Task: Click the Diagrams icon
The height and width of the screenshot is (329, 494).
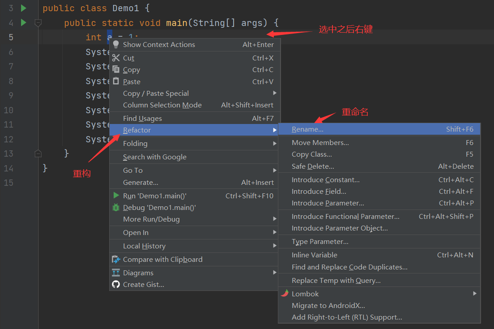Action: coord(116,273)
